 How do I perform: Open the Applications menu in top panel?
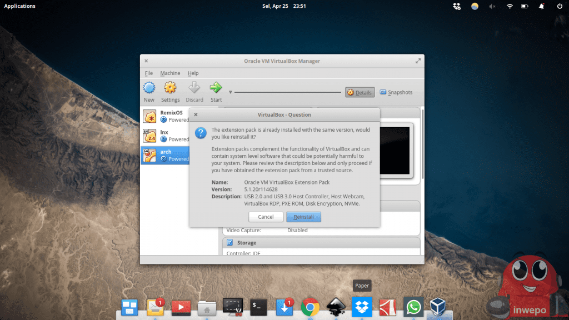pos(20,6)
